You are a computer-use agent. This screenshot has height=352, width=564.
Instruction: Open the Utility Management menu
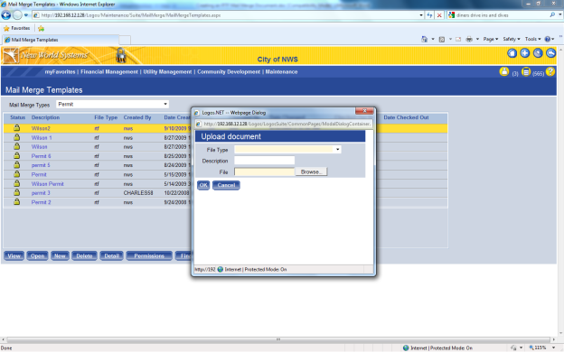point(167,72)
